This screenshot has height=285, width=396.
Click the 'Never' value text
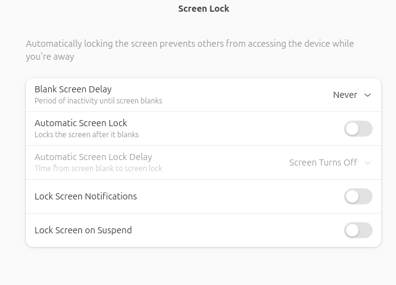[x=345, y=95]
